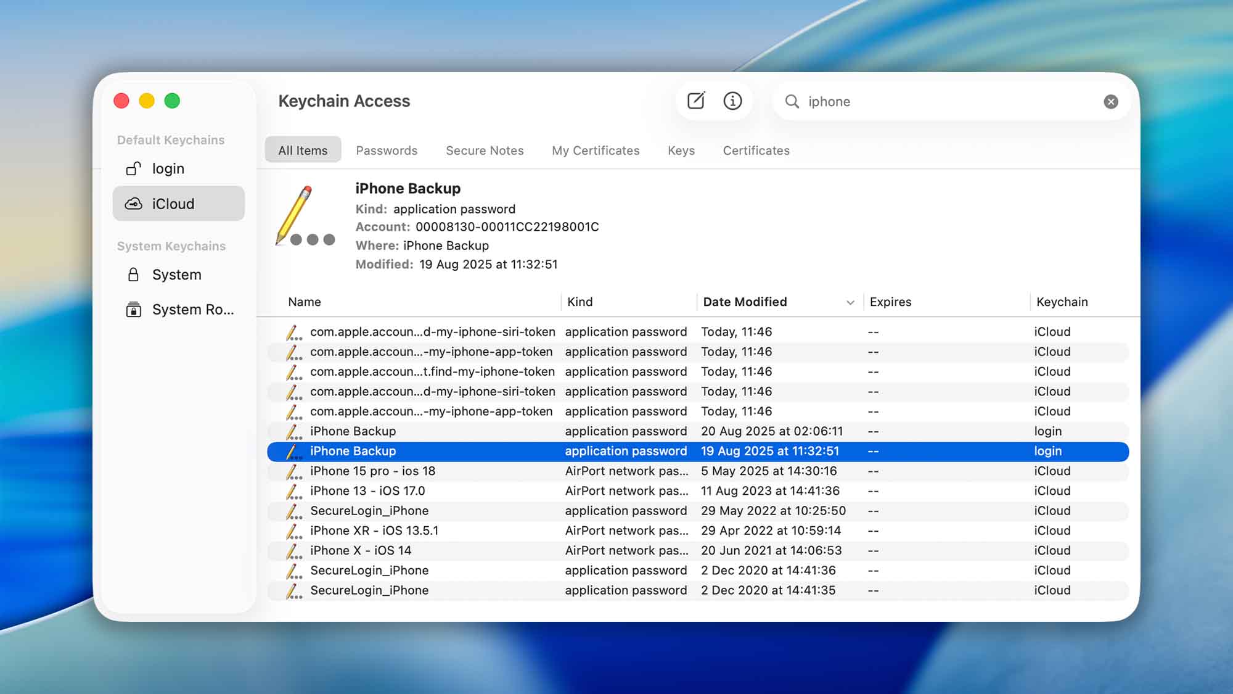1233x694 pixels.
Task: Click the yellow minimize window button
Action: tap(147, 101)
